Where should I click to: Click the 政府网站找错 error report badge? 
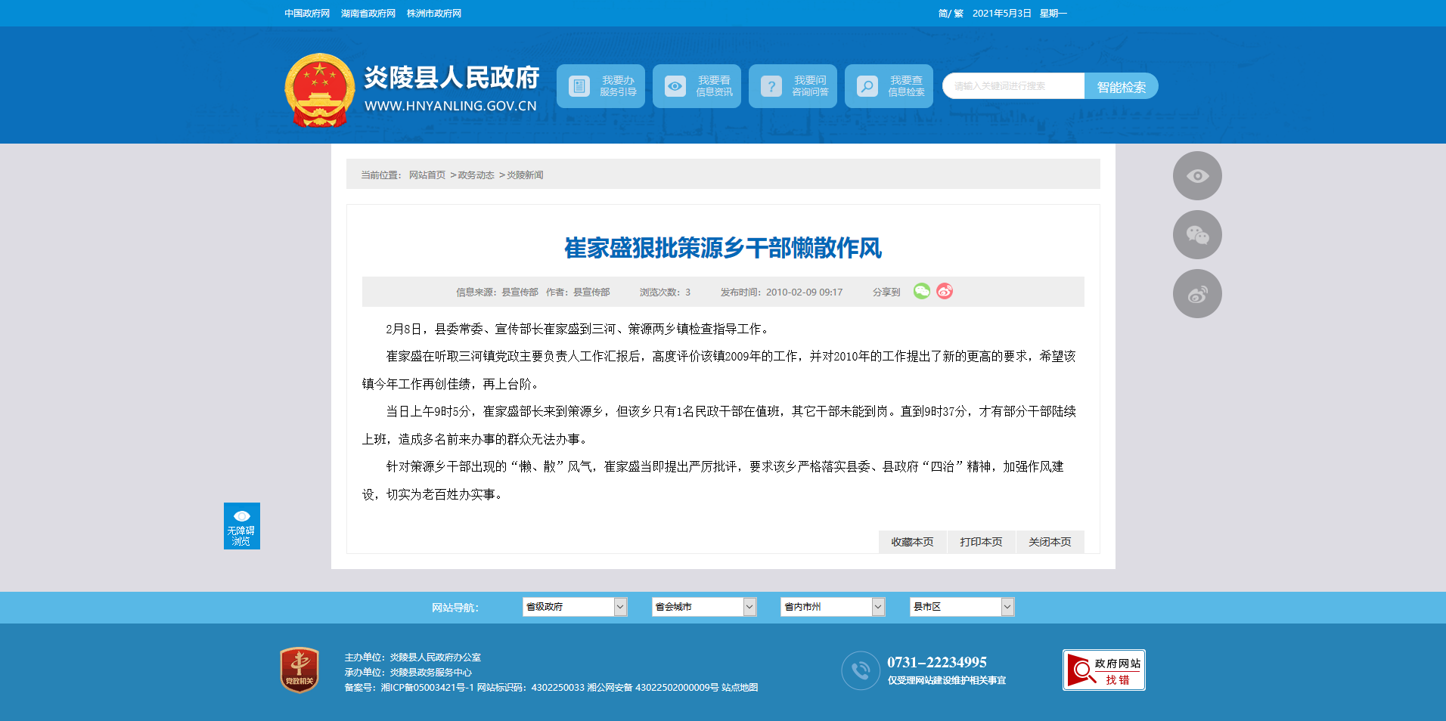pos(1103,670)
